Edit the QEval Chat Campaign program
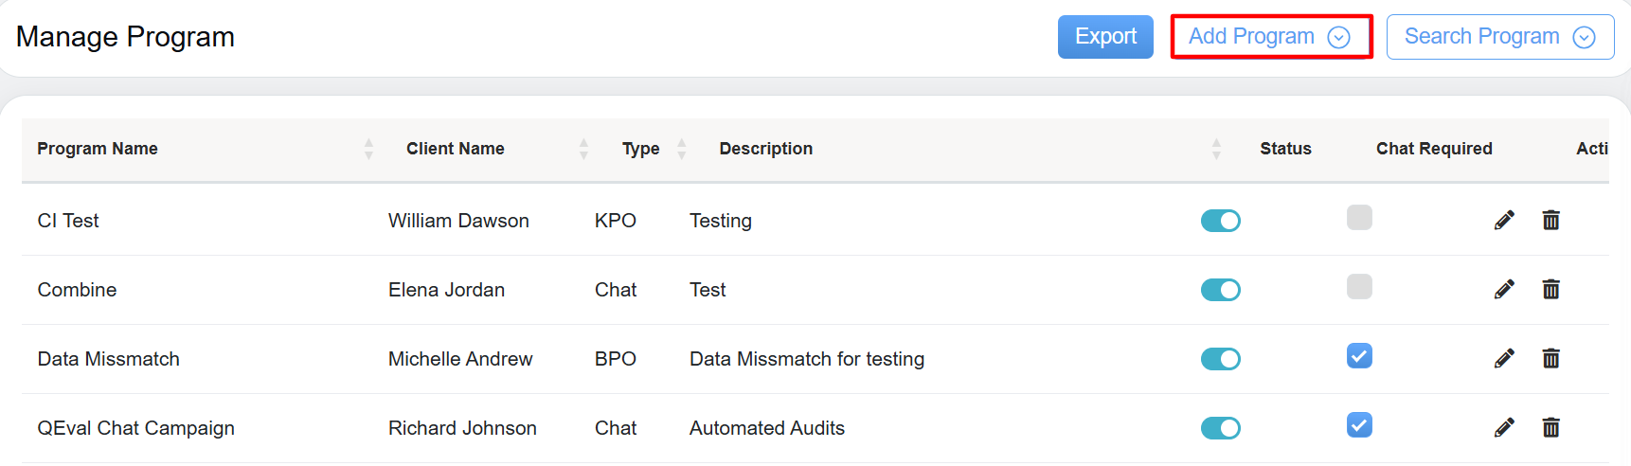1631x466 pixels. (x=1504, y=428)
